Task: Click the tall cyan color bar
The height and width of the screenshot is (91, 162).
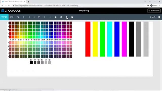Action: pos(110,39)
